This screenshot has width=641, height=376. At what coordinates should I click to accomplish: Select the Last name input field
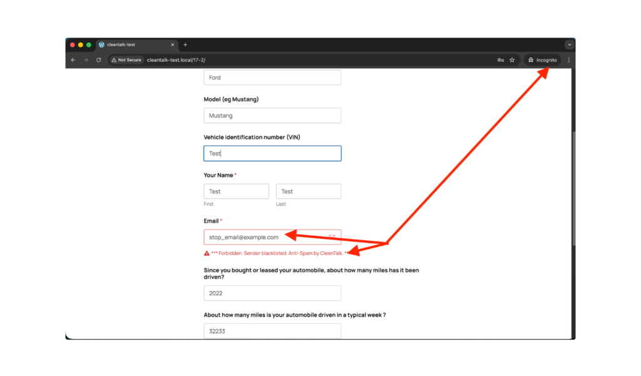pyautogui.click(x=309, y=191)
